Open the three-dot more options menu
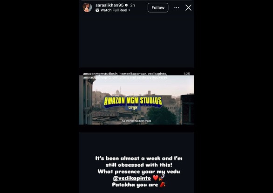The width and height of the screenshot is (273, 193). (x=177, y=7)
